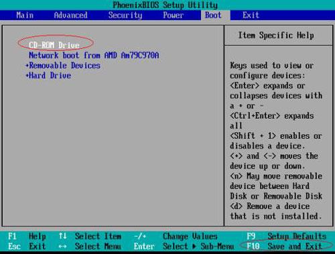Open the Exit menu tab
Viewport: 335px width, 254px height.
[251, 15]
